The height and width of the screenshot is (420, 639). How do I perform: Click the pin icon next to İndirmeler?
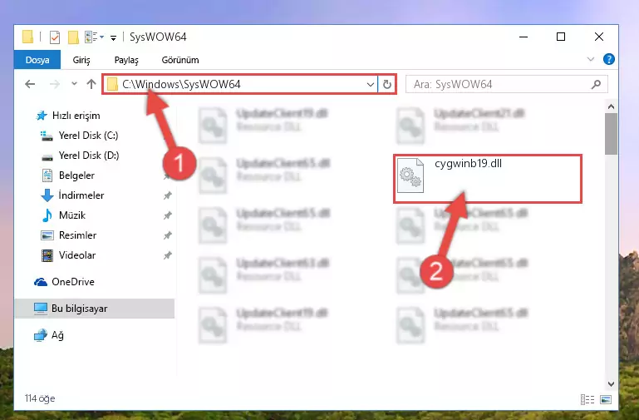[167, 195]
